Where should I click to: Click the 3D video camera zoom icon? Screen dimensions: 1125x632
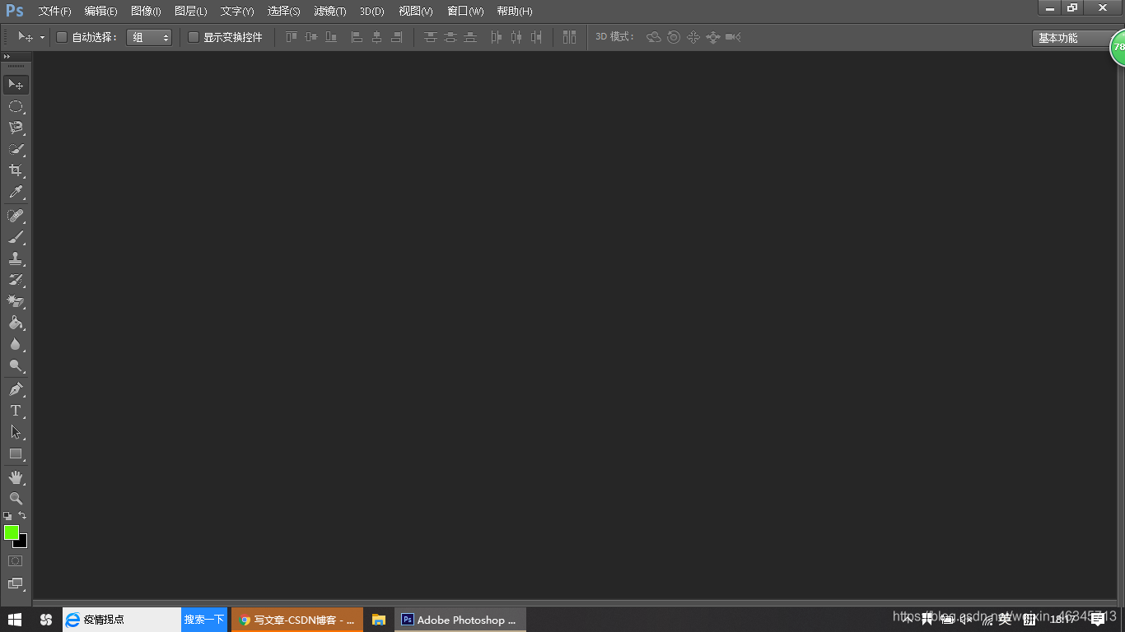coord(733,37)
